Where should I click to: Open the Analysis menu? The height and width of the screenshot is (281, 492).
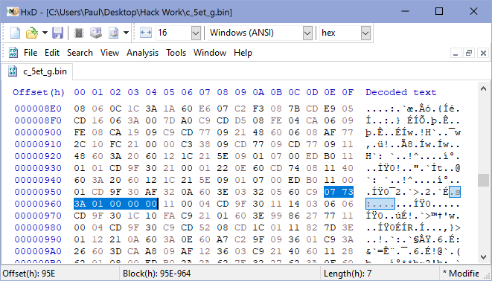[x=142, y=53]
